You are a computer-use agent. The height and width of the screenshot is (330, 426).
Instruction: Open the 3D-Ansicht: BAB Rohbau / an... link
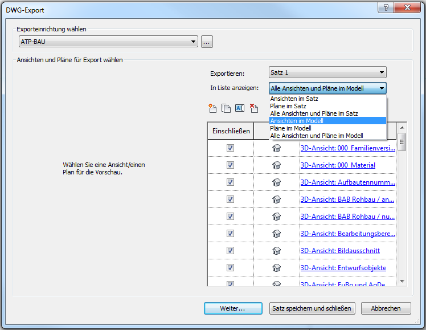tap(347, 199)
